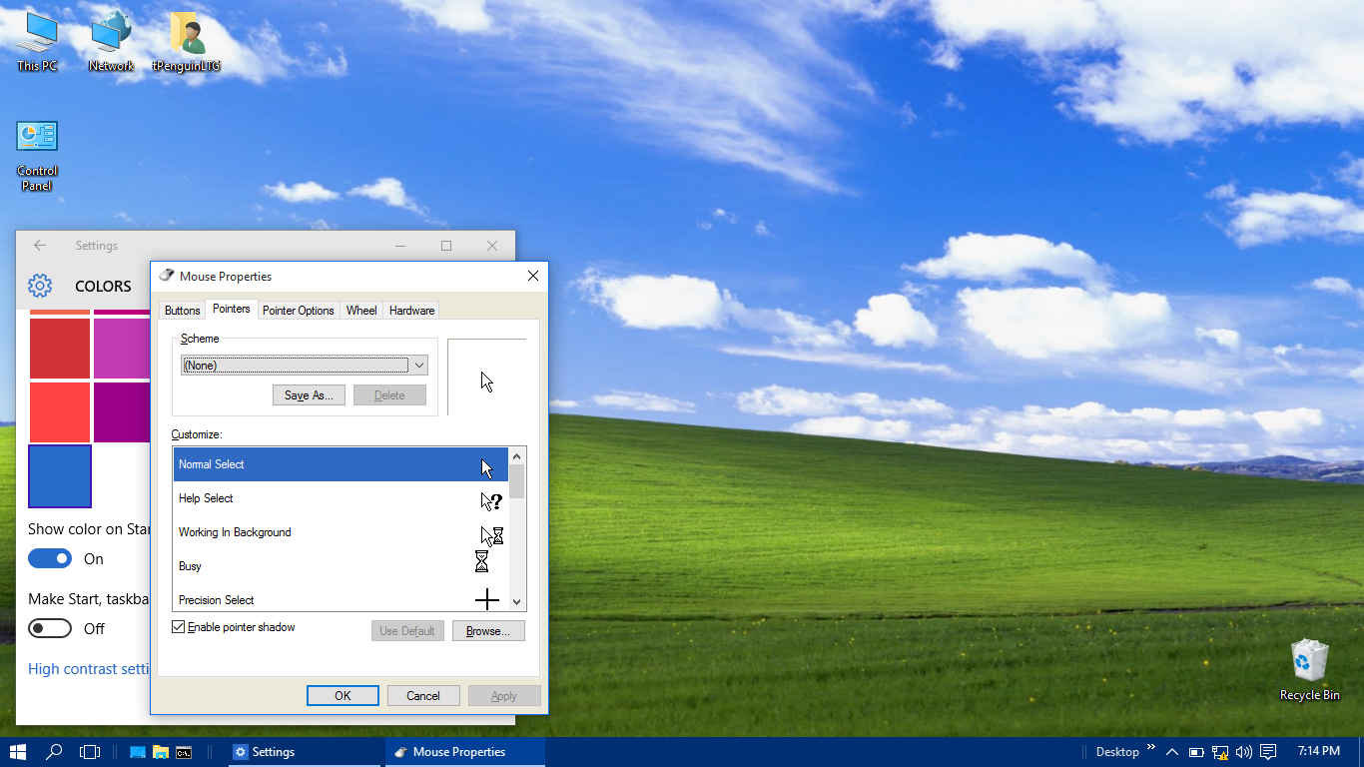
Task: Pick the bright red accent color swatch
Action: (x=60, y=412)
